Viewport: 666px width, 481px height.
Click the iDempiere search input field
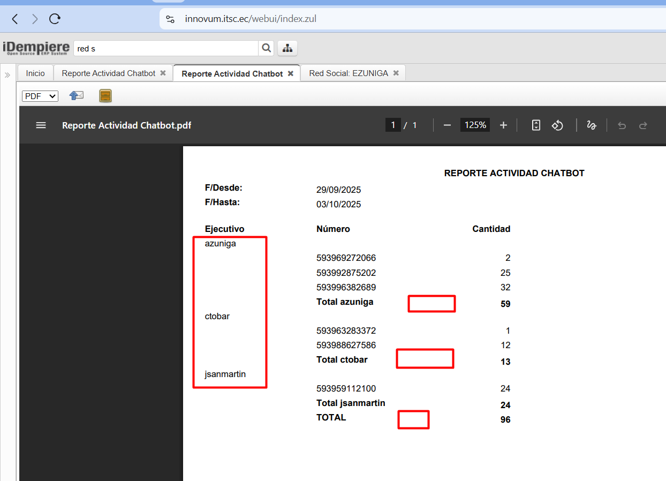[166, 48]
